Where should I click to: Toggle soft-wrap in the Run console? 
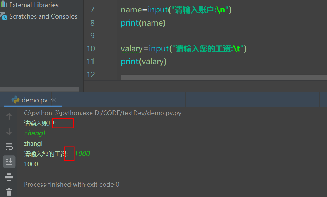coord(9,147)
